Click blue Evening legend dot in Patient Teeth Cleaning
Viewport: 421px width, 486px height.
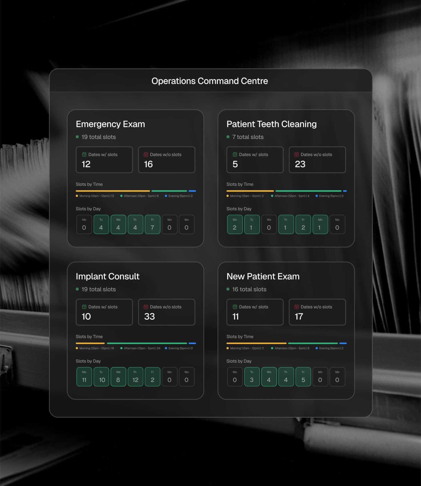pyautogui.click(x=316, y=196)
